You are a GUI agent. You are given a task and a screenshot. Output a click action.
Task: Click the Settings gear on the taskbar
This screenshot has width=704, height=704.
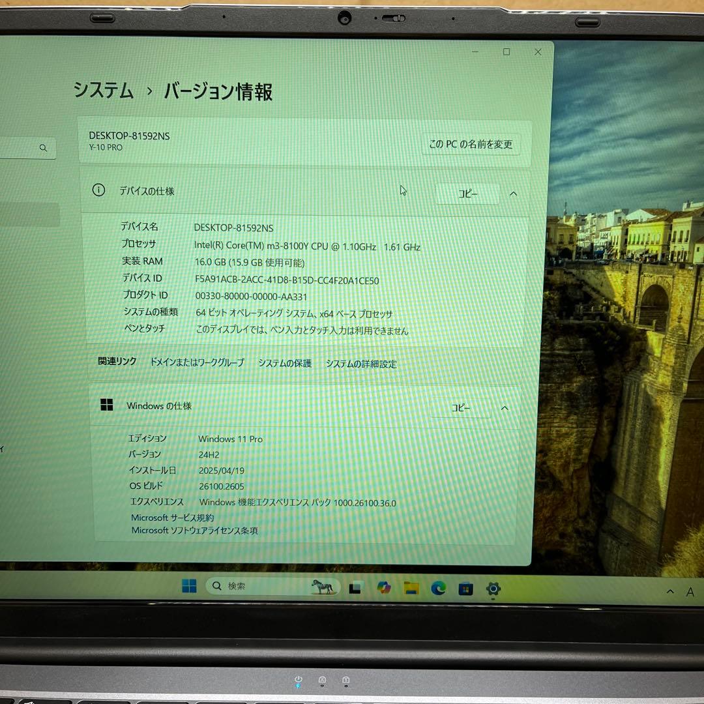[x=493, y=587]
